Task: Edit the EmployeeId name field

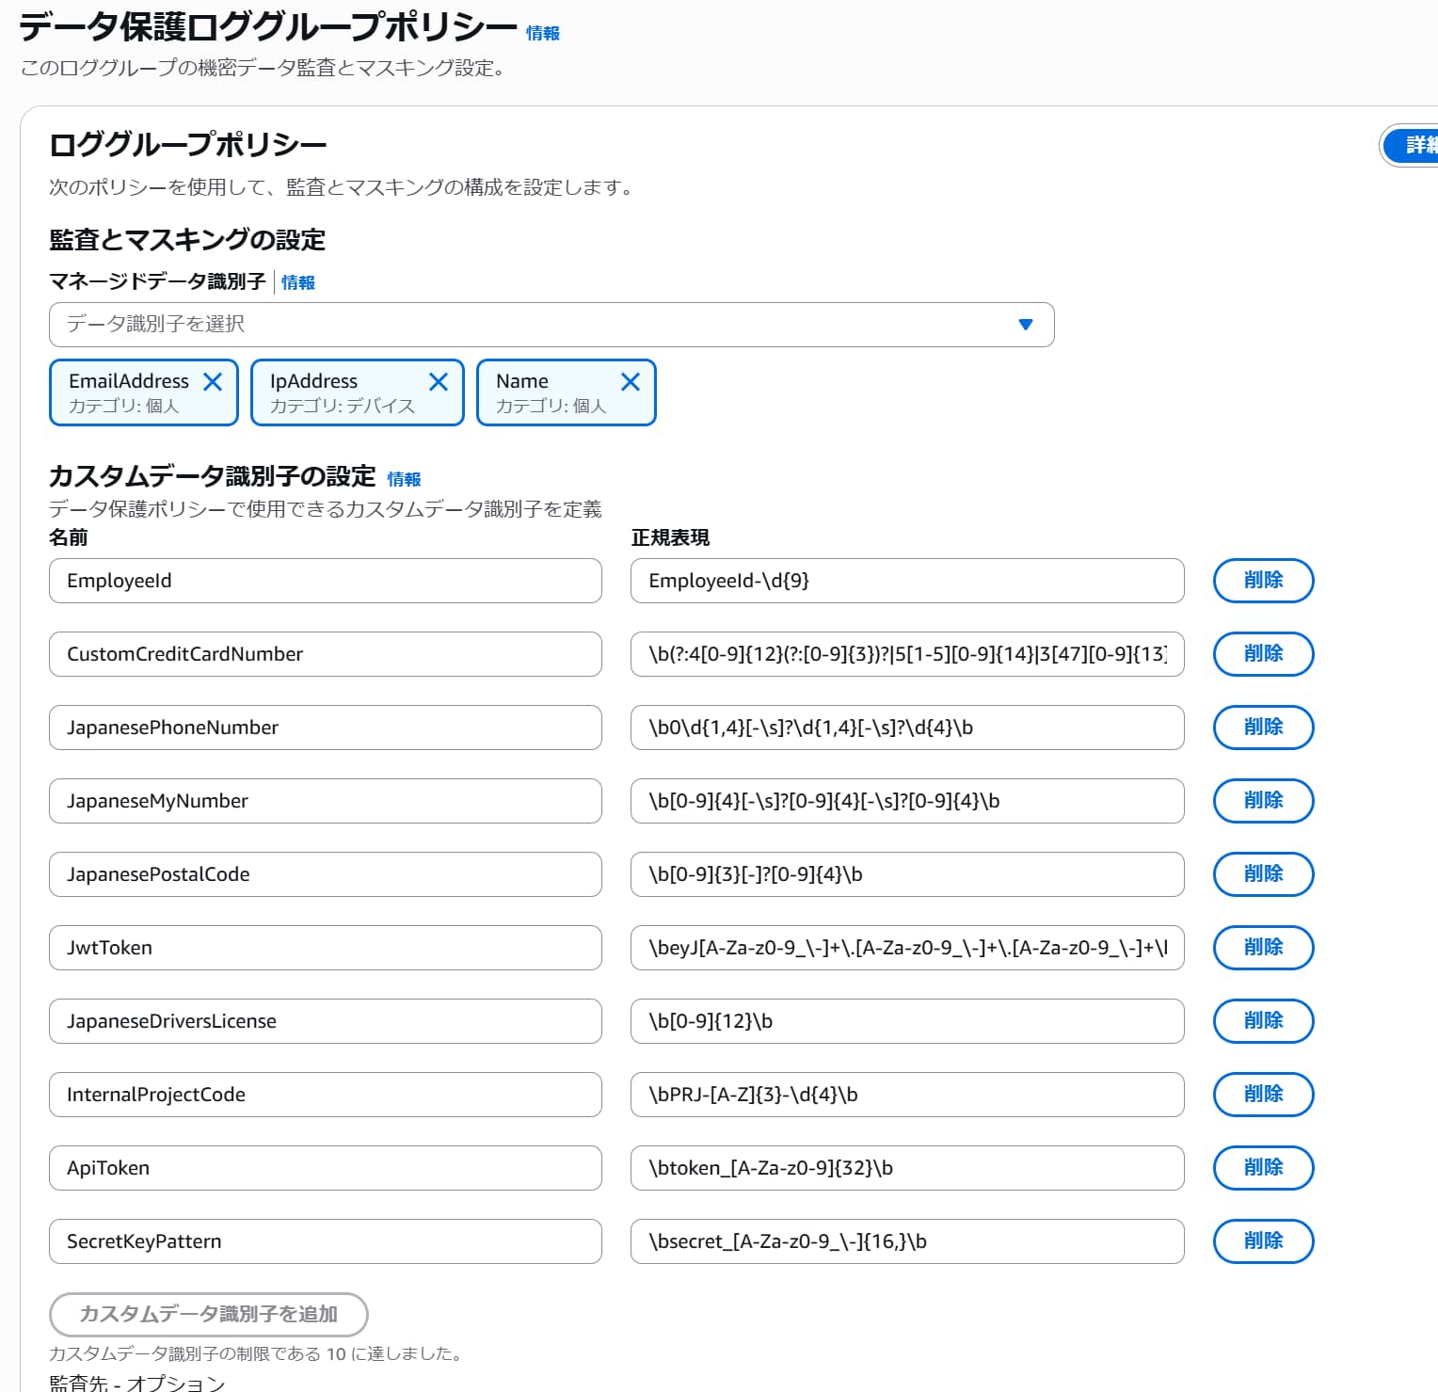Action: (326, 581)
